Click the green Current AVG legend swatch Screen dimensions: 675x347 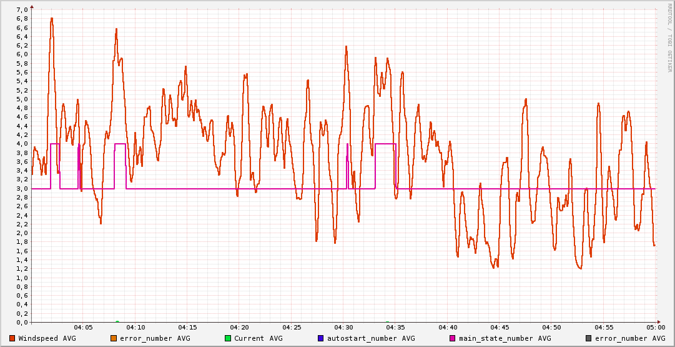tap(228, 338)
